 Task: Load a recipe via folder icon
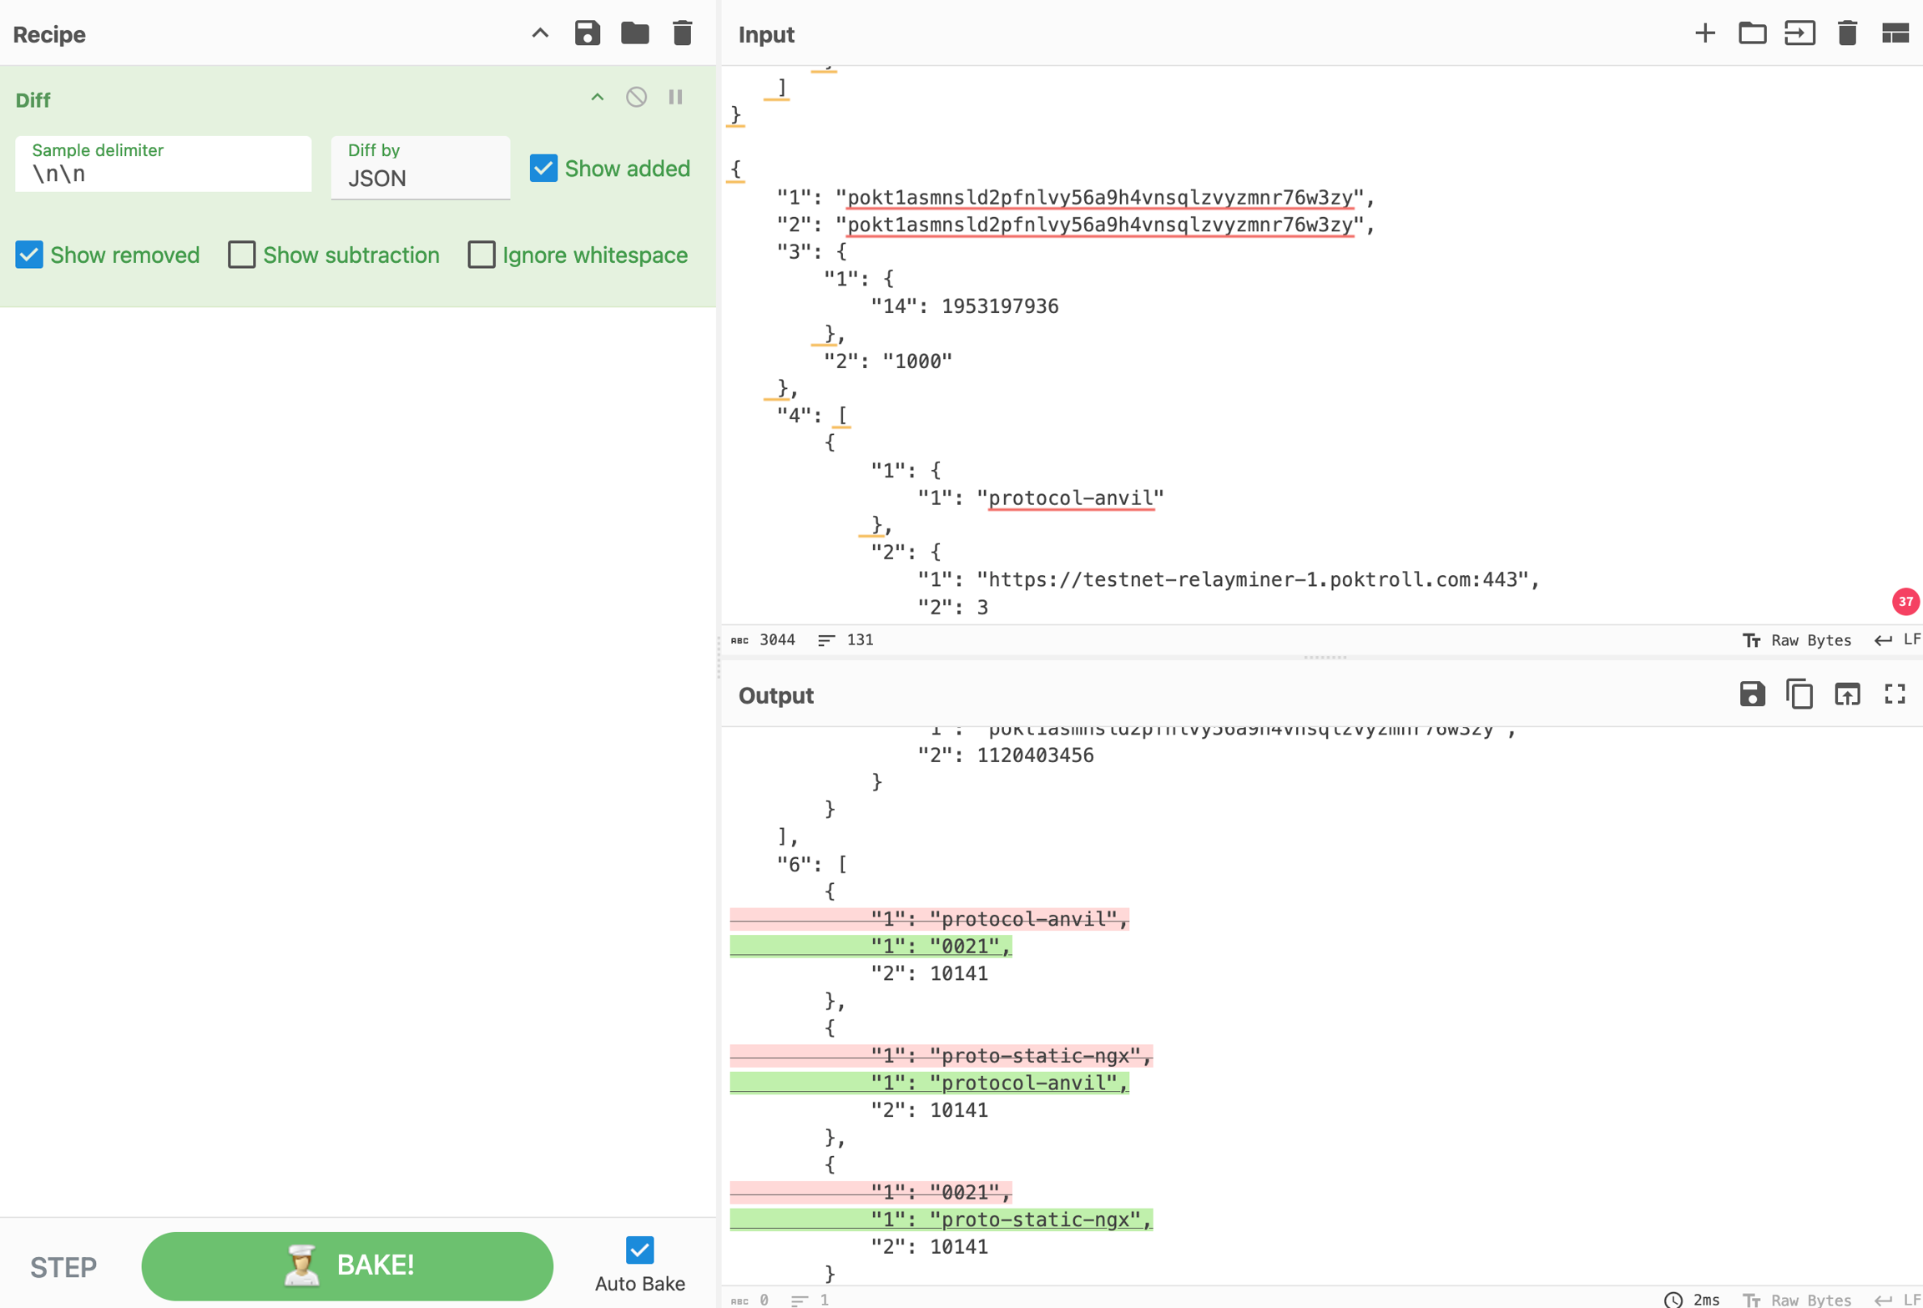[634, 33]
